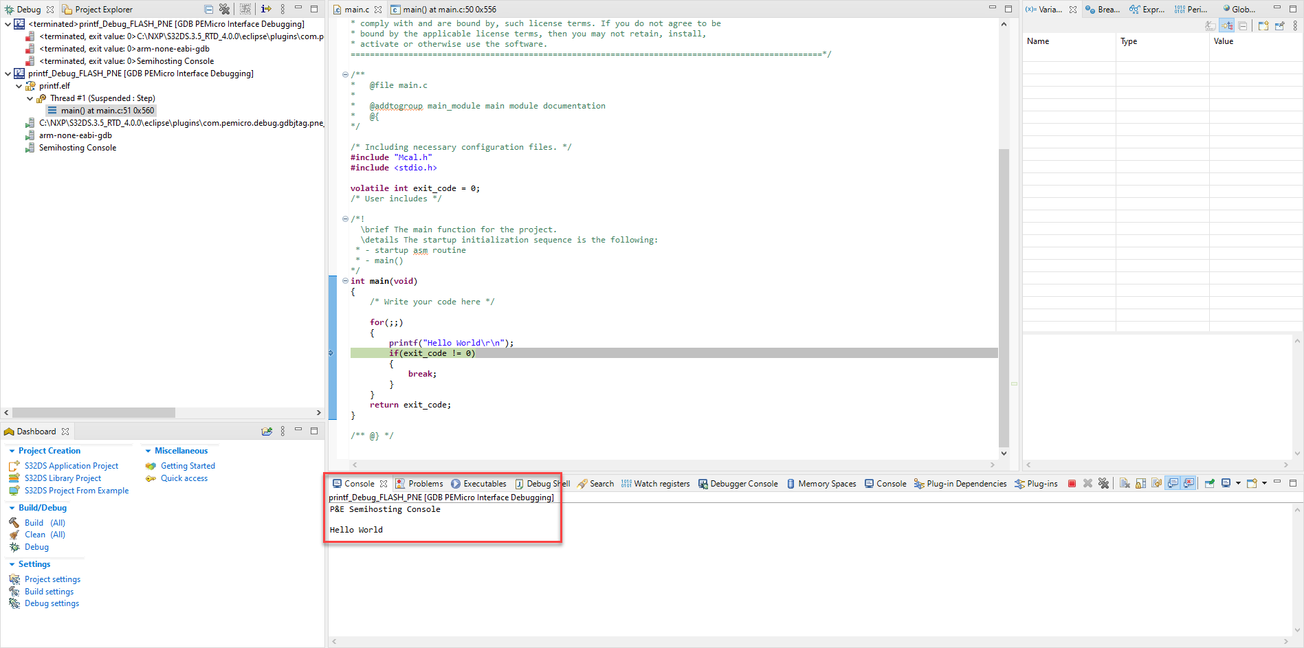
Task: Click the Getting Started link
Action: (188, 466)
